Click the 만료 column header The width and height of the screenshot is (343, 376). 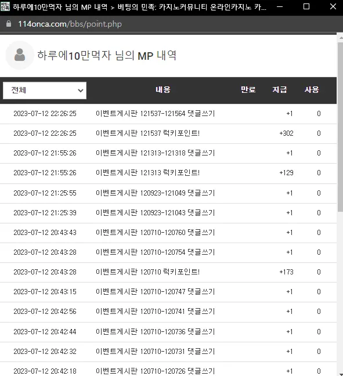click(248, 90)
